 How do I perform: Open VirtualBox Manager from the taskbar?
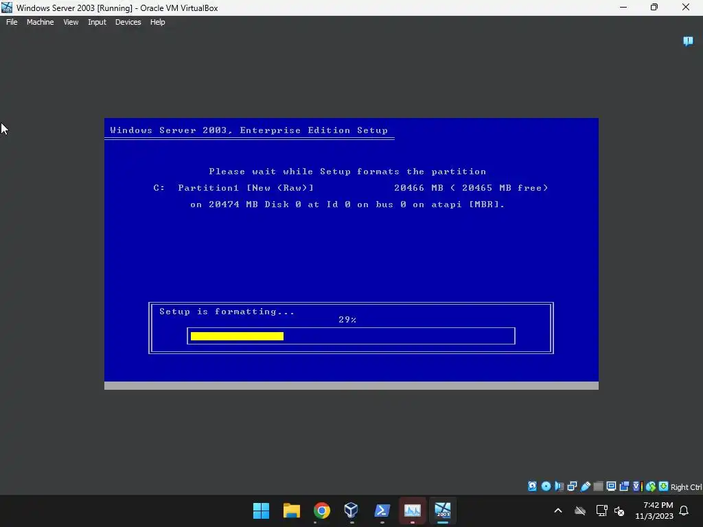click(x=351, y=511)
